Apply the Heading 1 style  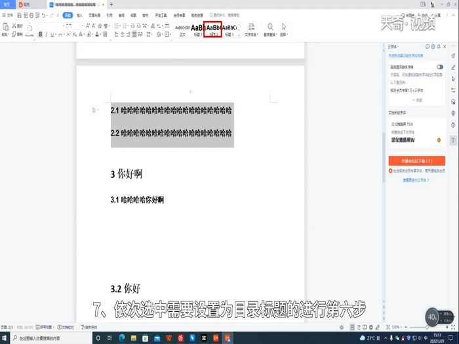pyautogui.click(x=197, y=29)
